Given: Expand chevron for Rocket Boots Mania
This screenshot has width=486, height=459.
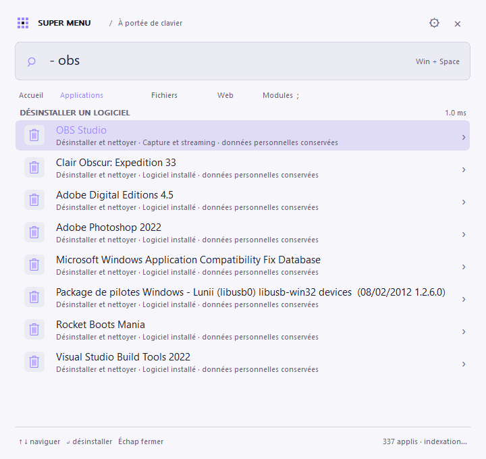Looking at the screenshot, I should [x=464, y=331].
